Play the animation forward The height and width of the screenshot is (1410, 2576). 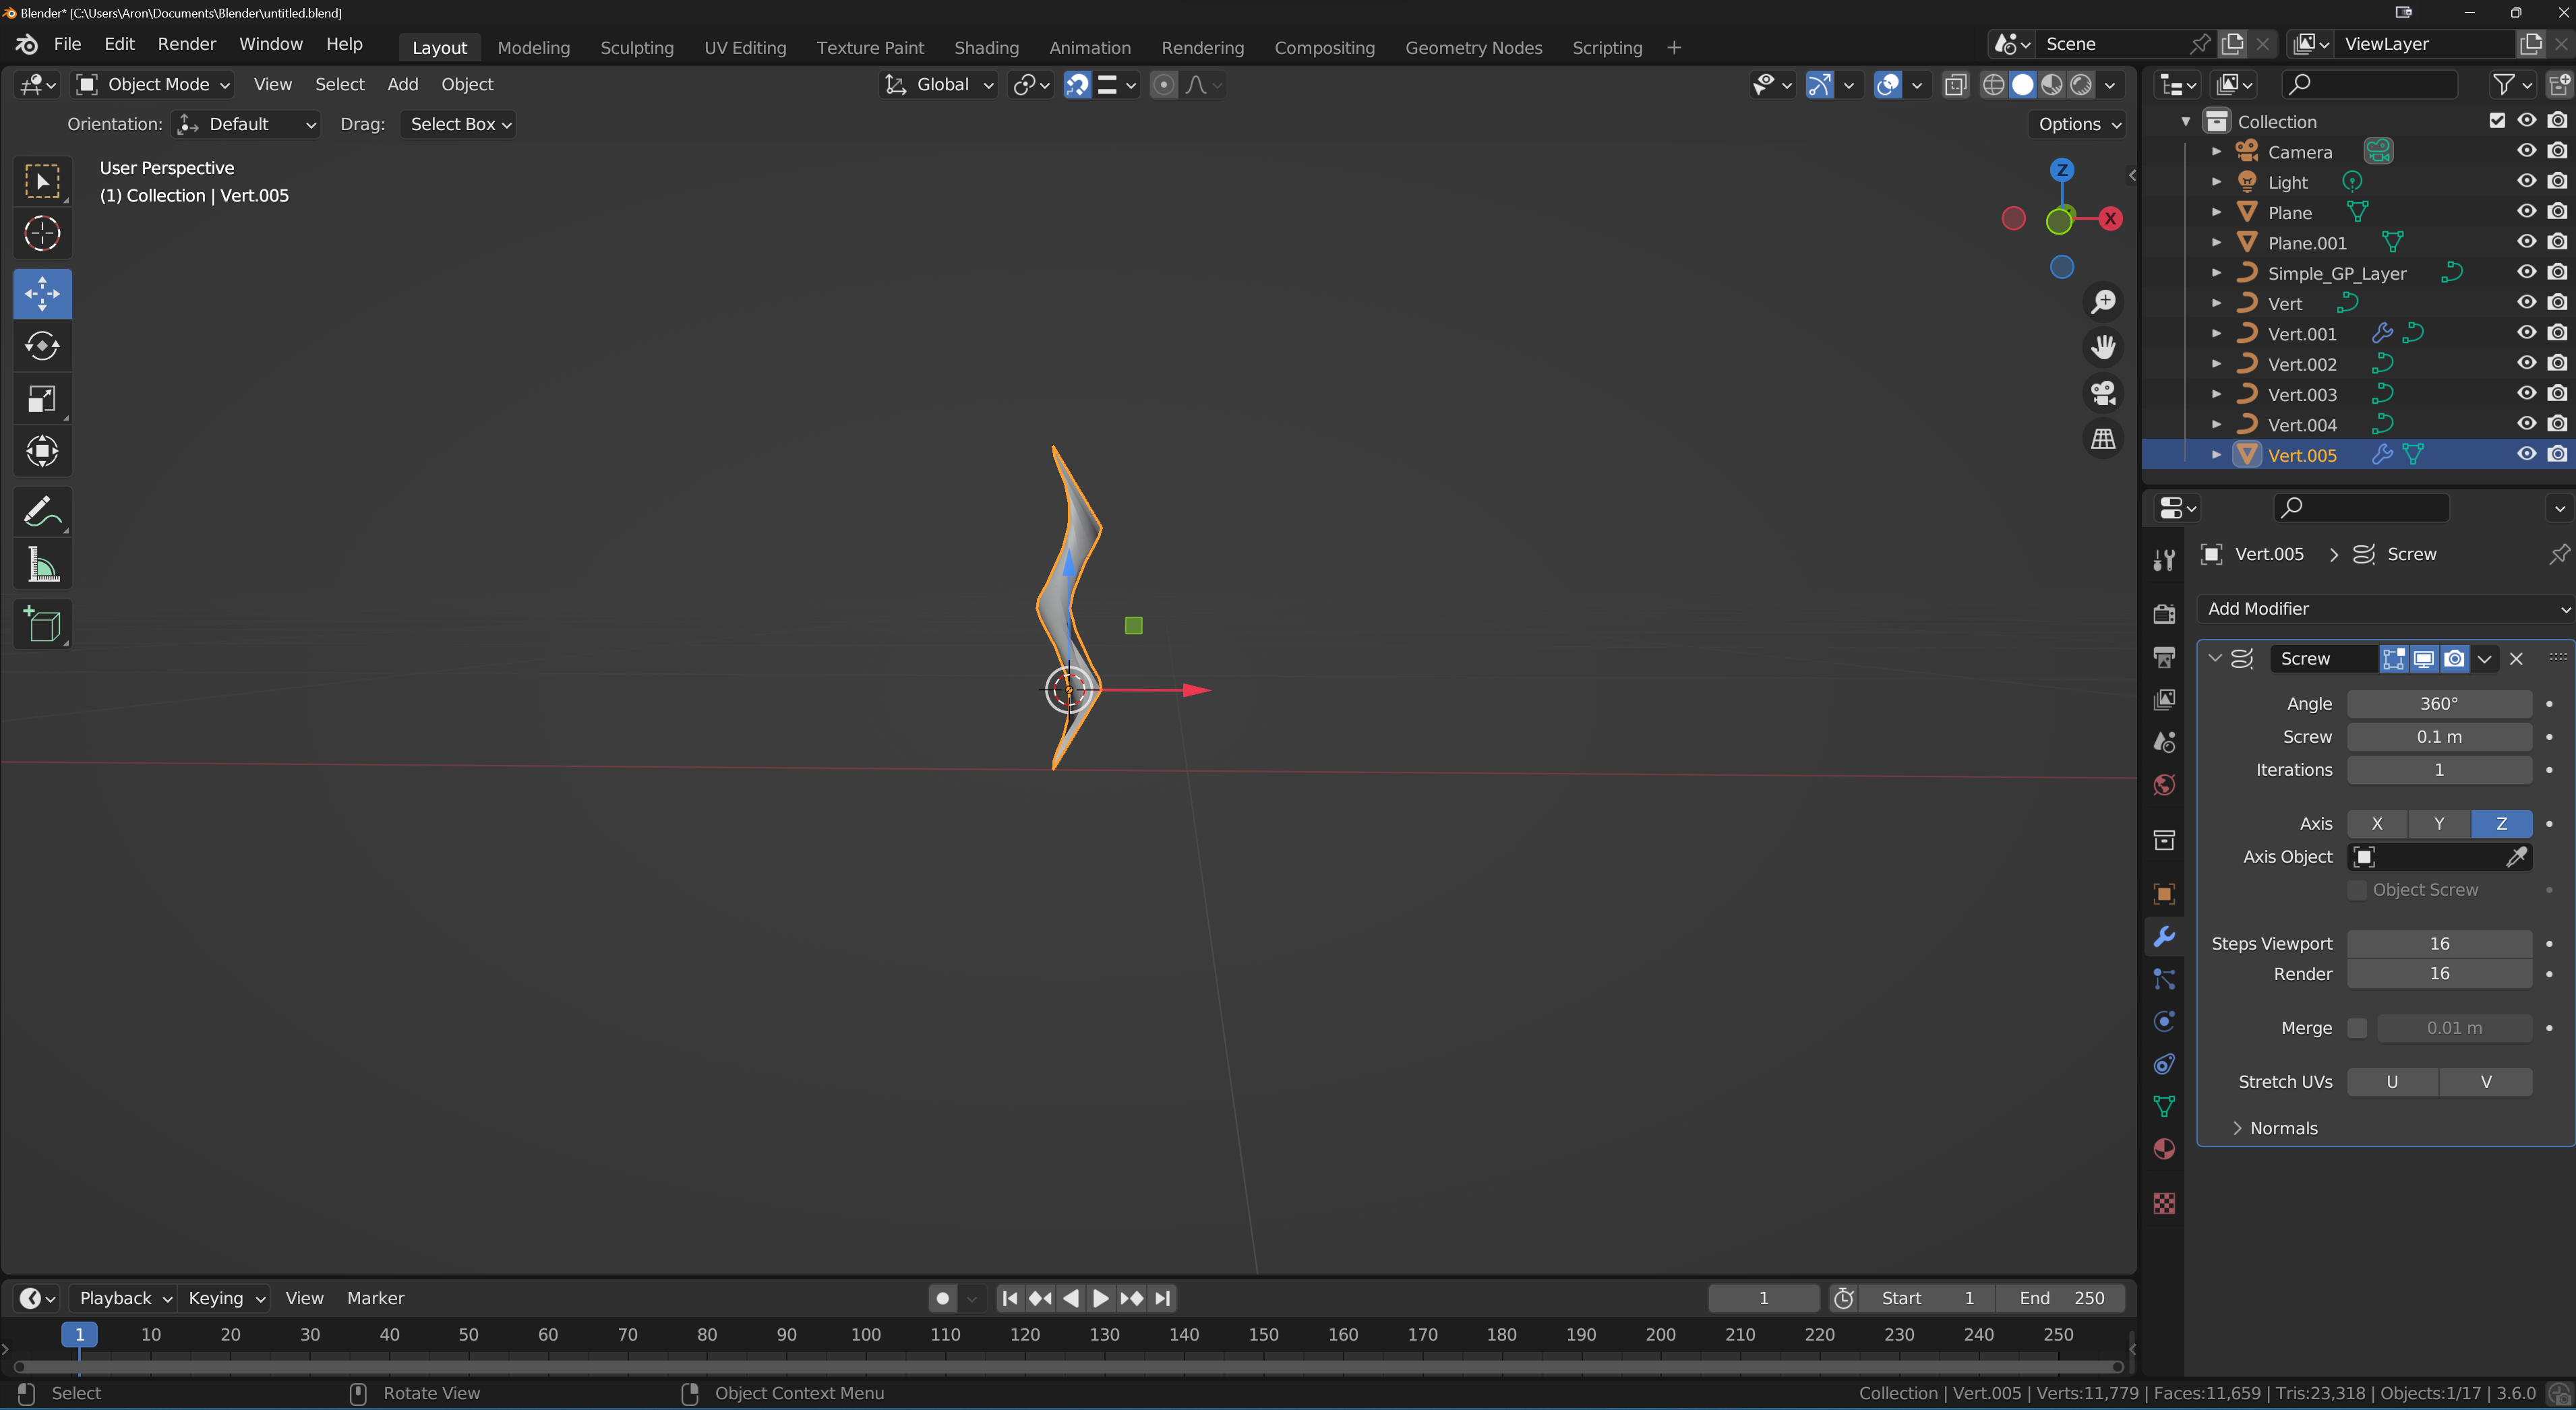tap(1100, 1298)
